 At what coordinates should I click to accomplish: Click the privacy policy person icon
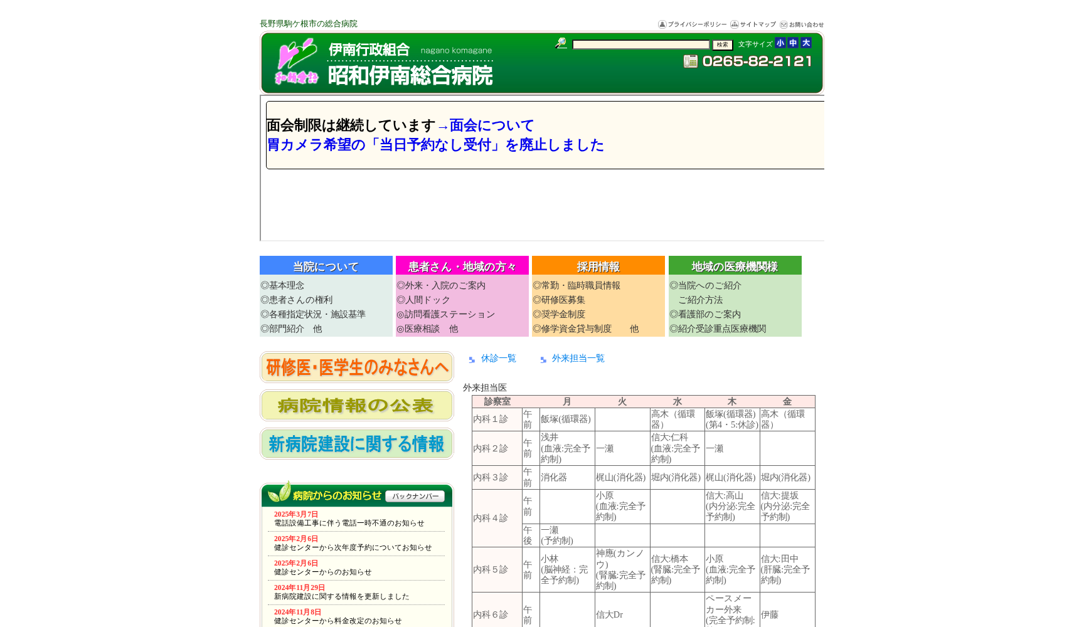coord(662,24)
